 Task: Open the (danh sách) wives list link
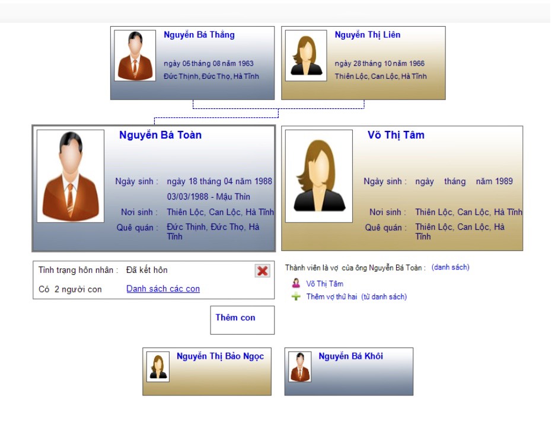point(450,267)
